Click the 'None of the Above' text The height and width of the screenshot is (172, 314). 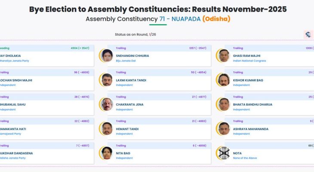pyautogui.click(x=245, y=158)
